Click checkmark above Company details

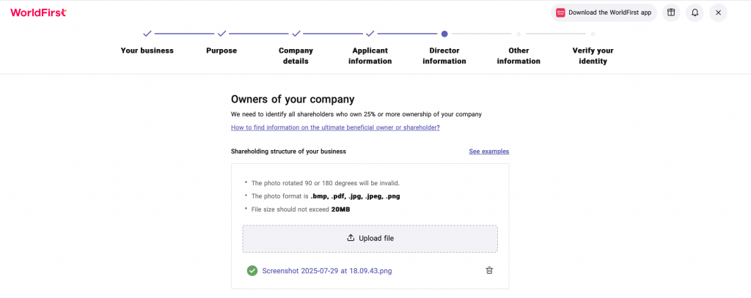(296, 34)
